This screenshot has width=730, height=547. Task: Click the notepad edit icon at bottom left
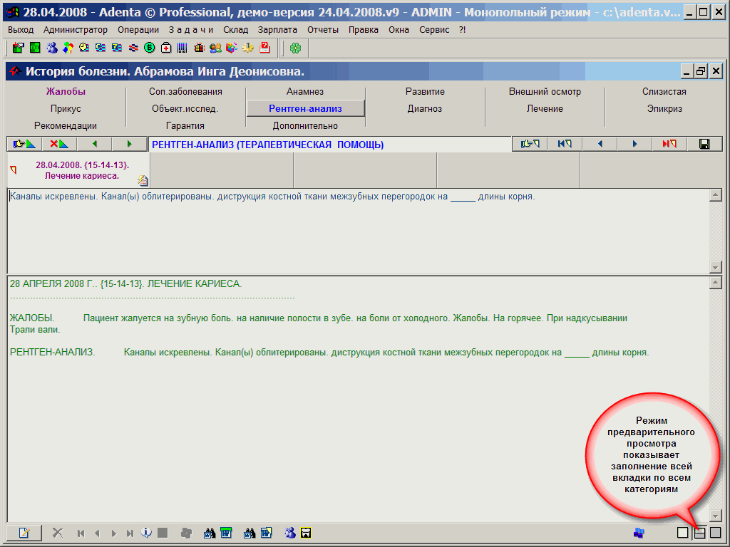pos(24,532)
